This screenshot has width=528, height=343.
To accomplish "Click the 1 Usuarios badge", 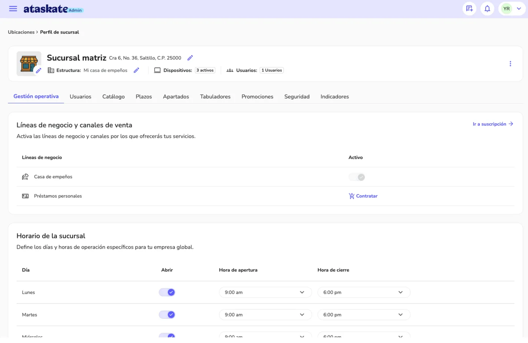I will [272, 70].
